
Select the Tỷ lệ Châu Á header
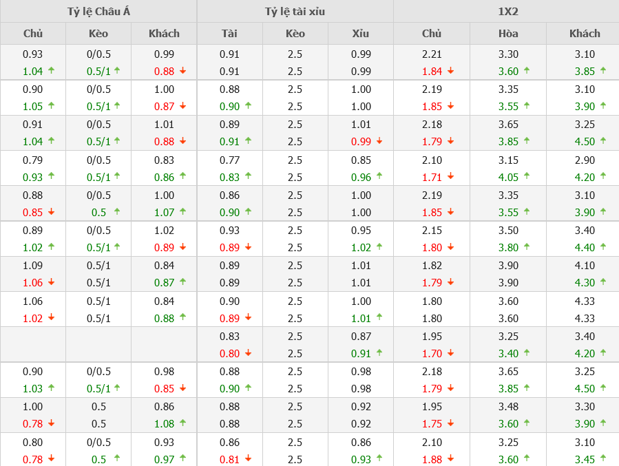tap(98, 11)
